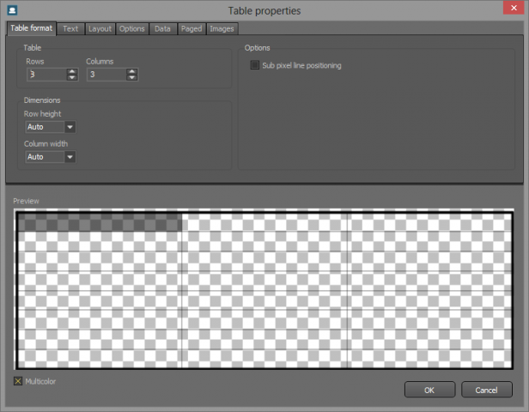This screenshot has width=529, height=412.
Task: Enable Sub pixel line positioning checkbox
Action: click(255, 65)
